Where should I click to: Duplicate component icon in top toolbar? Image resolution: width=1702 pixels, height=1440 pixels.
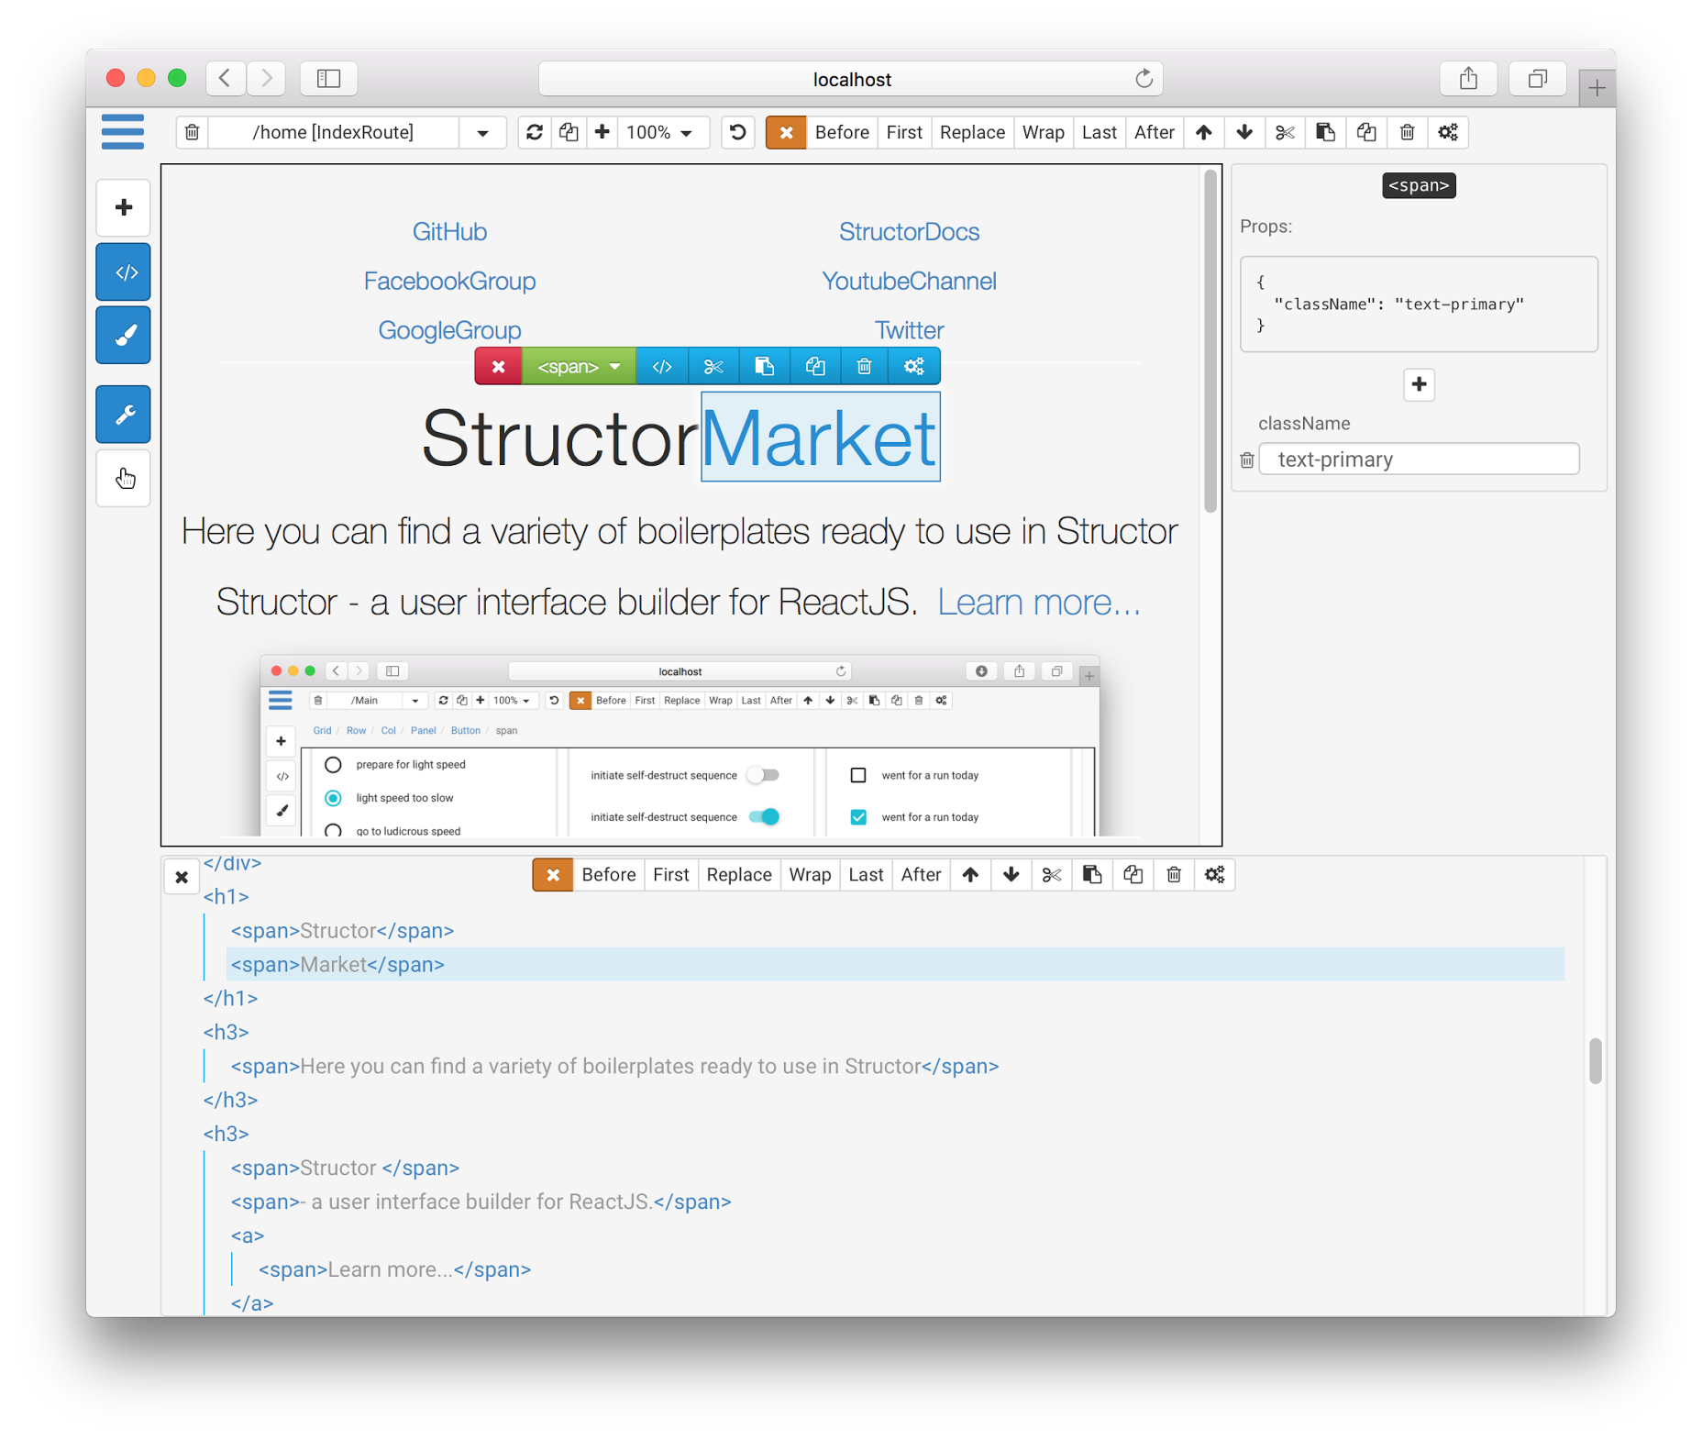pyautogui.click(x=1366, y=132)
